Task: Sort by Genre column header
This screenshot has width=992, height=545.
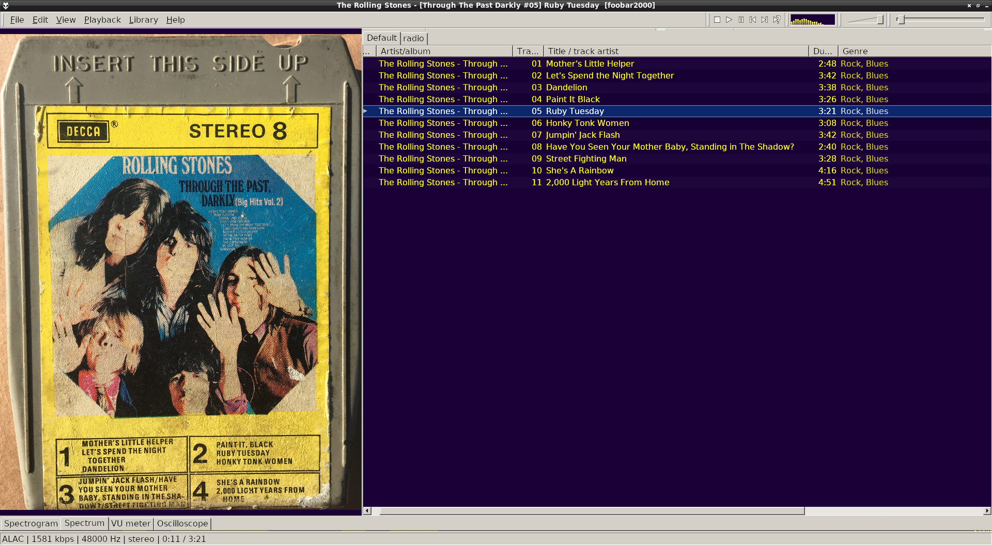Action: pos(915,51)
